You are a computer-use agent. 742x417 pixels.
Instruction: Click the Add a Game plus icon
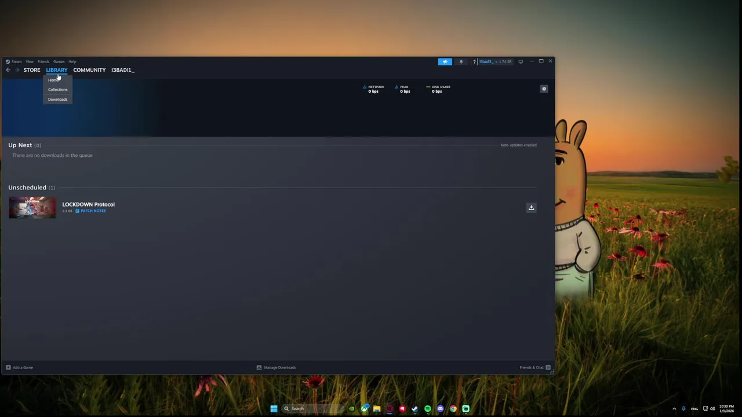click(8, 367)
